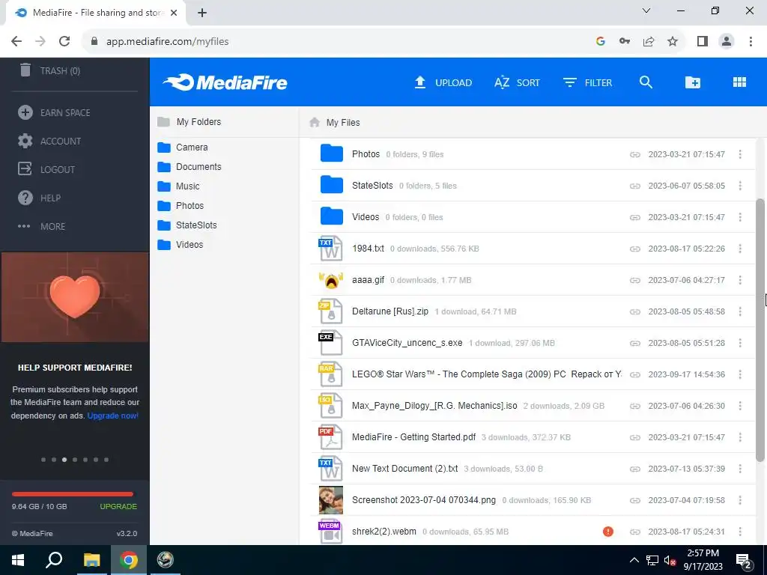Open options menu for Videos folder row
This screenshot has width=767, height=575.
(x=740, y=217)
